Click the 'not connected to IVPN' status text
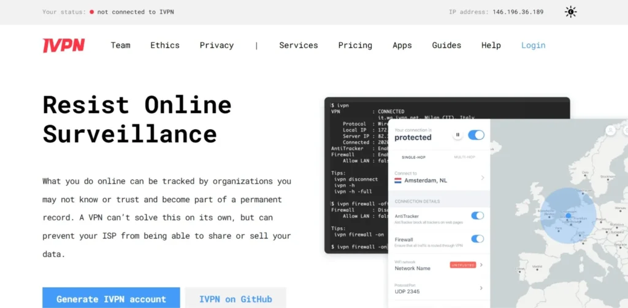 click(x=136, y=12)
